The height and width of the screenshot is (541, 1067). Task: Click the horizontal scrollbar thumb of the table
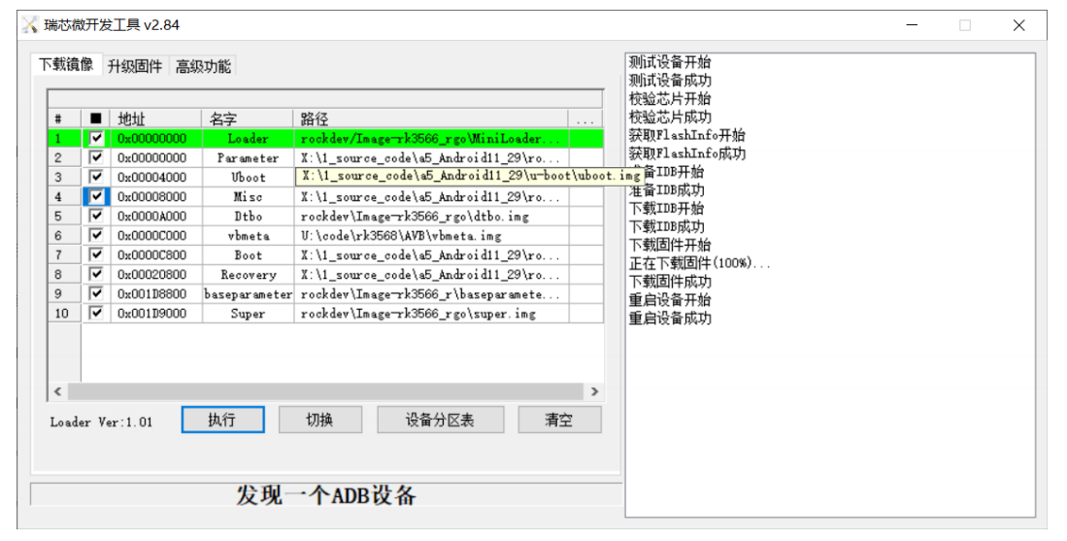click(x=325, y=391)
